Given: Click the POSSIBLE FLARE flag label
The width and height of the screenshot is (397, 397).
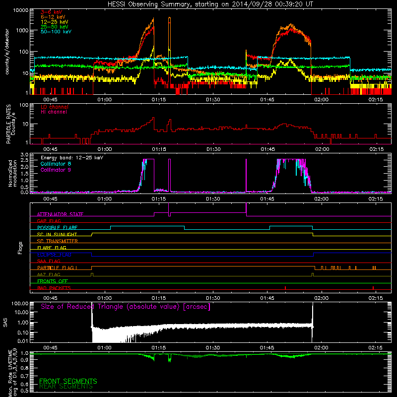Looking at the screenshot, I should [x=57, y=228].
